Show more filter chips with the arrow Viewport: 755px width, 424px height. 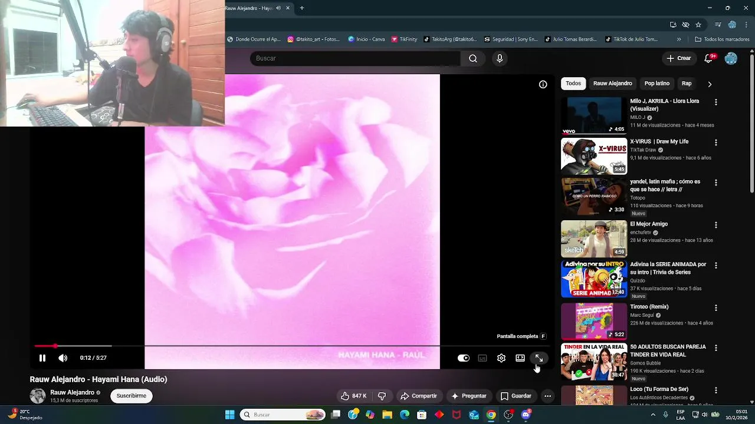(710, 84)
